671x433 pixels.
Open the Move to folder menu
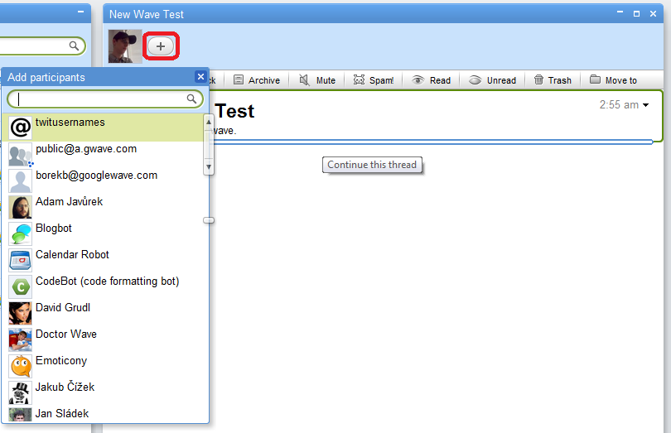[x=613, y=80]
